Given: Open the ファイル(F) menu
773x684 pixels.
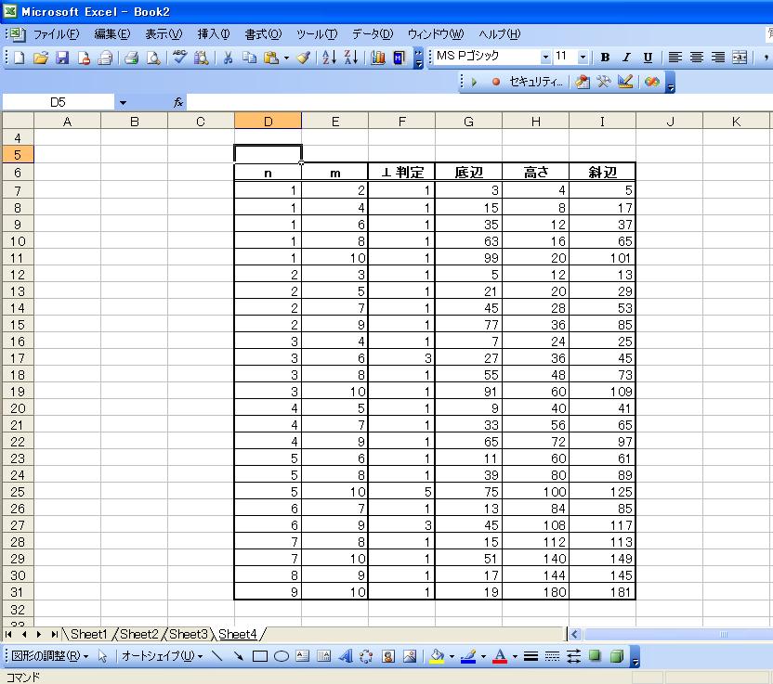Looking at the screenshot, I should [x=56, y=34].
